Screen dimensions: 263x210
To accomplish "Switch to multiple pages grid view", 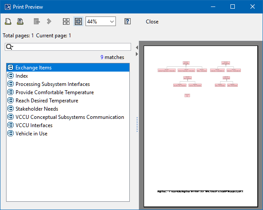I will click(x=66, y=21).
